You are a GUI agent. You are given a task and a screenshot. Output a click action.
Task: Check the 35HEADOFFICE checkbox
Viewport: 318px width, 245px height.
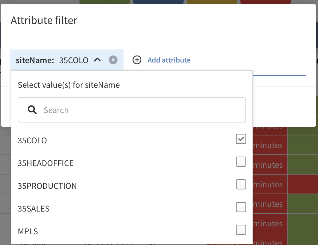pyautogui.click(x=241, y=162)
